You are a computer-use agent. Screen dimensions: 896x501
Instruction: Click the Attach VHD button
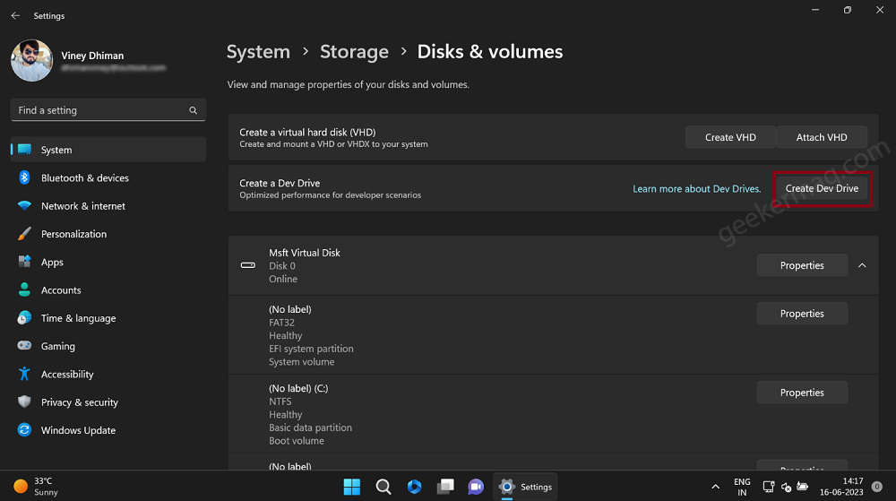pyautogui.click(x=822, y=137)
